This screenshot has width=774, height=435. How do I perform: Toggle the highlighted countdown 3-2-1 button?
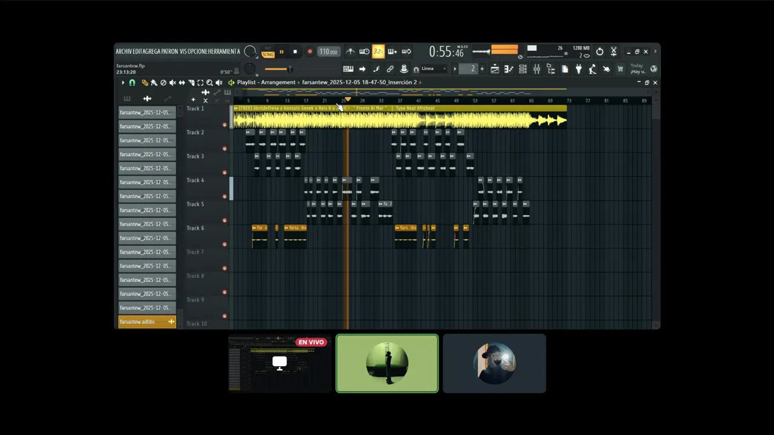[378, 51]
